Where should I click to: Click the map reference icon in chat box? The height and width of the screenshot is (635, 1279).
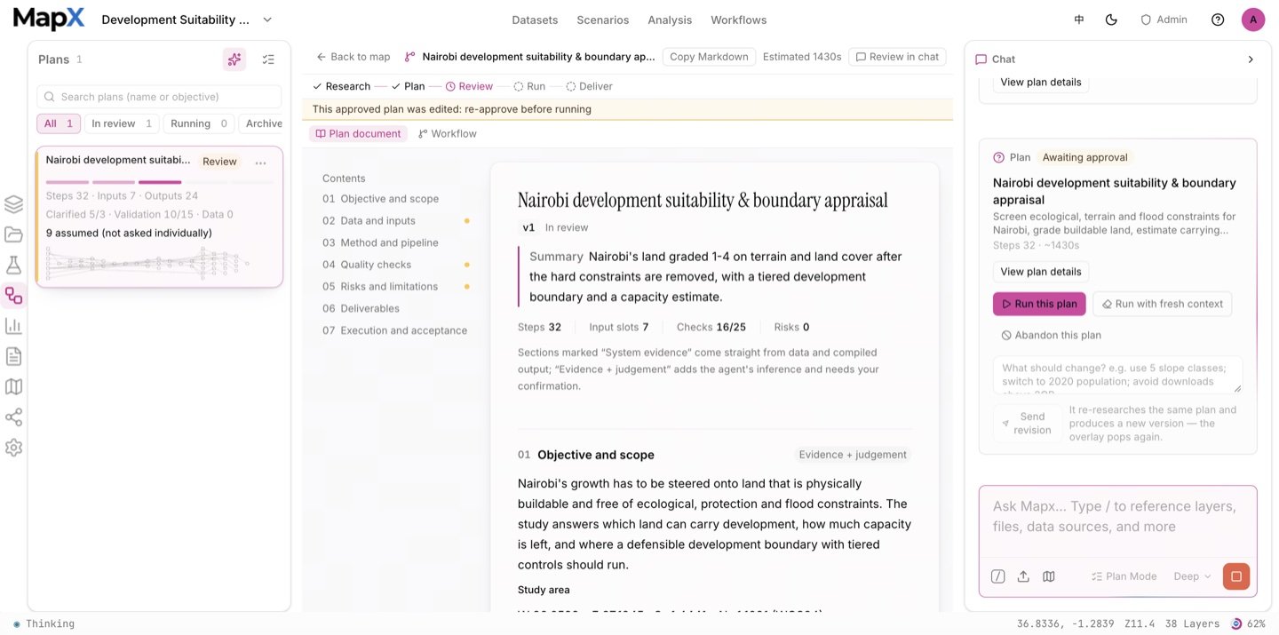click(1049, 576)
